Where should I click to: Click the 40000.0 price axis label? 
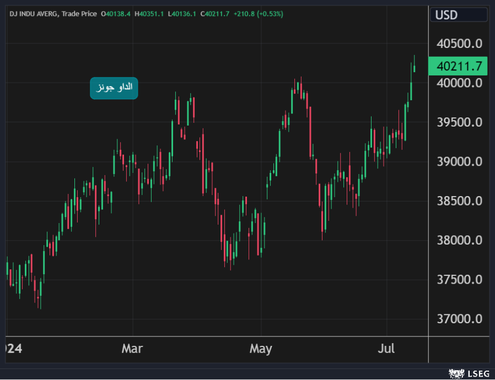[459, 83]
